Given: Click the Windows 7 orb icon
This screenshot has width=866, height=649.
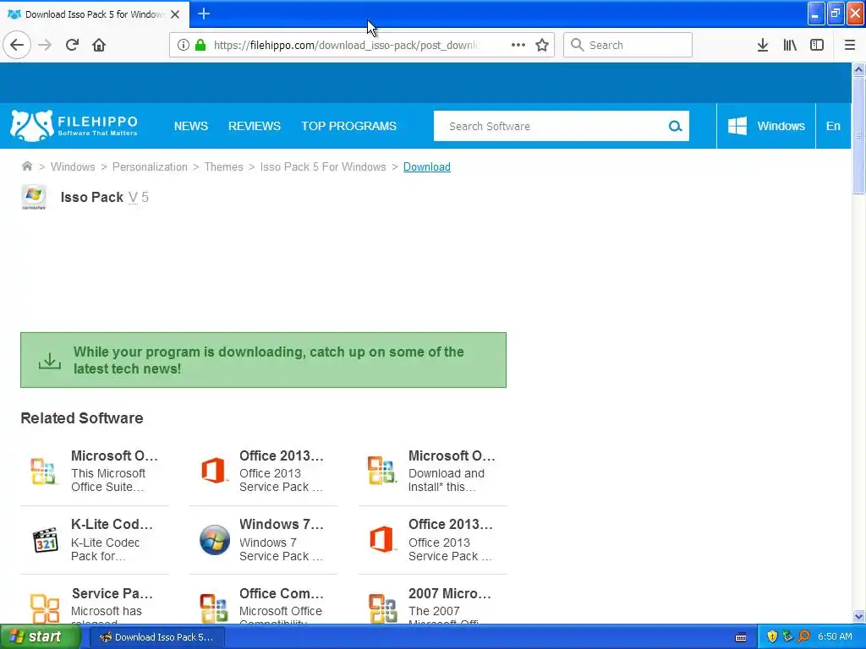Looking at the screenshot, I should tap(214, 540).
